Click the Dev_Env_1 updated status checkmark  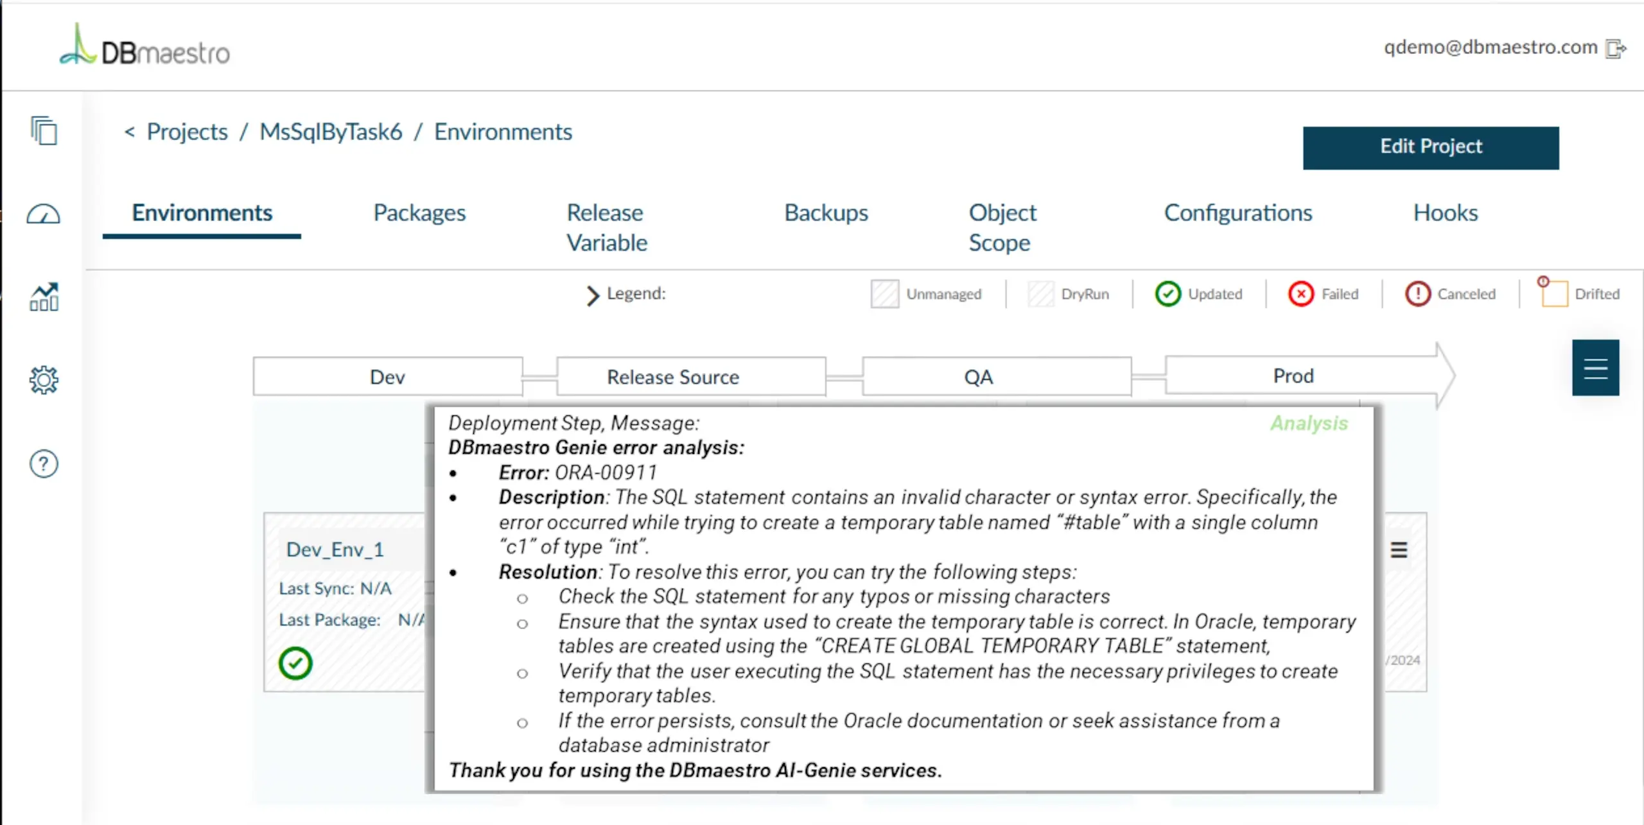pyautogui.click(x=295, y=663)
